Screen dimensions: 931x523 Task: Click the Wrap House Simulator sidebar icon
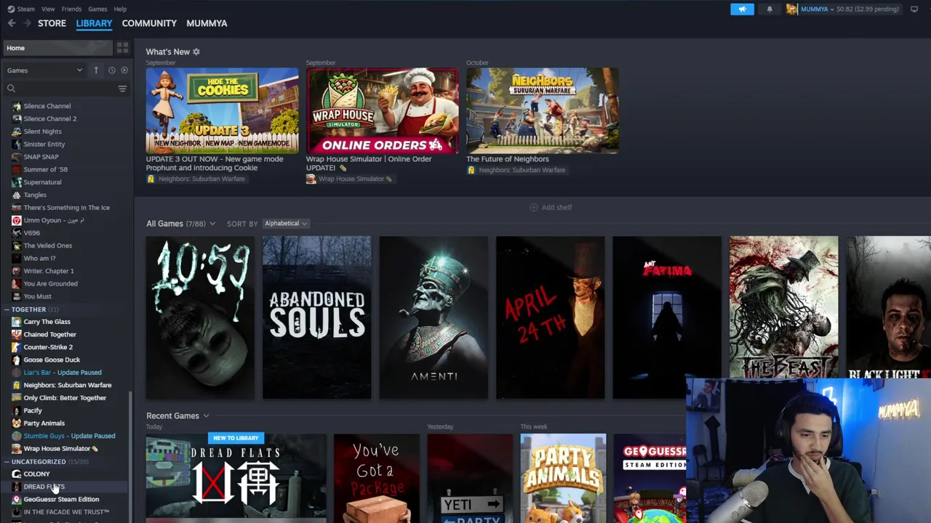[16, 448]
